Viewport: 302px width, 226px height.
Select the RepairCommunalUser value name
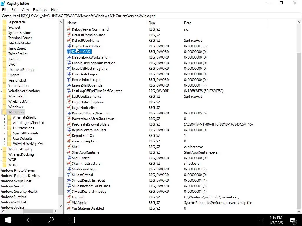click(x=89, y=130)
